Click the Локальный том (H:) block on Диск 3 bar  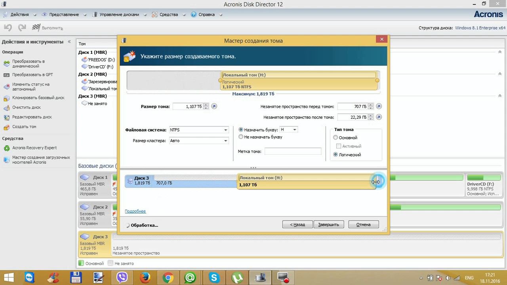pyautogui.click(x=306, y=181)
